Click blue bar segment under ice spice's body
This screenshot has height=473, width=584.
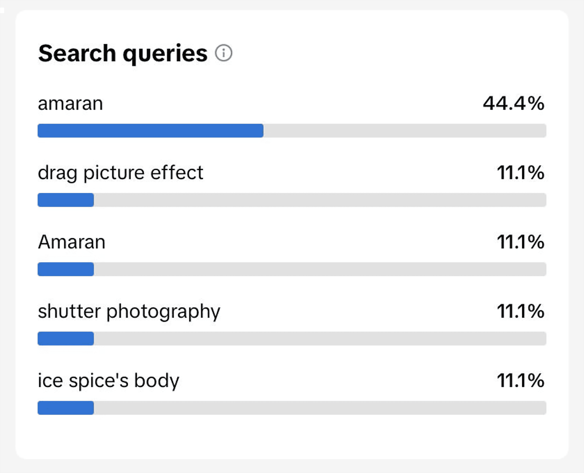point(66,408)
